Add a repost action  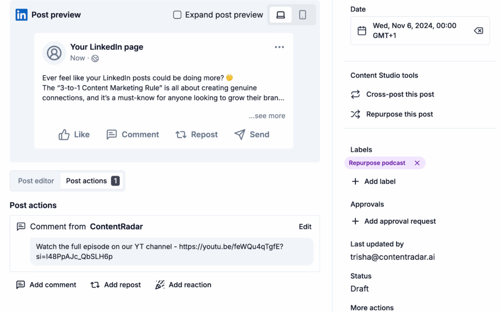click(x=116, y=285)
